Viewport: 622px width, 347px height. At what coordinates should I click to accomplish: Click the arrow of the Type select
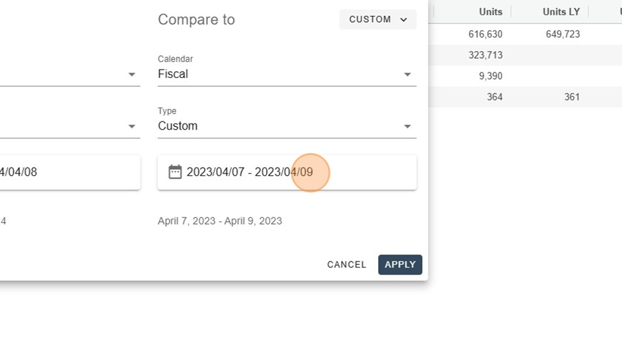click(x=407, y=126)
